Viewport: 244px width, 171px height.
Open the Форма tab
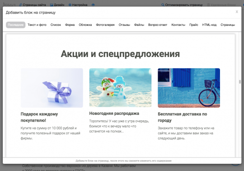(70, 25)
